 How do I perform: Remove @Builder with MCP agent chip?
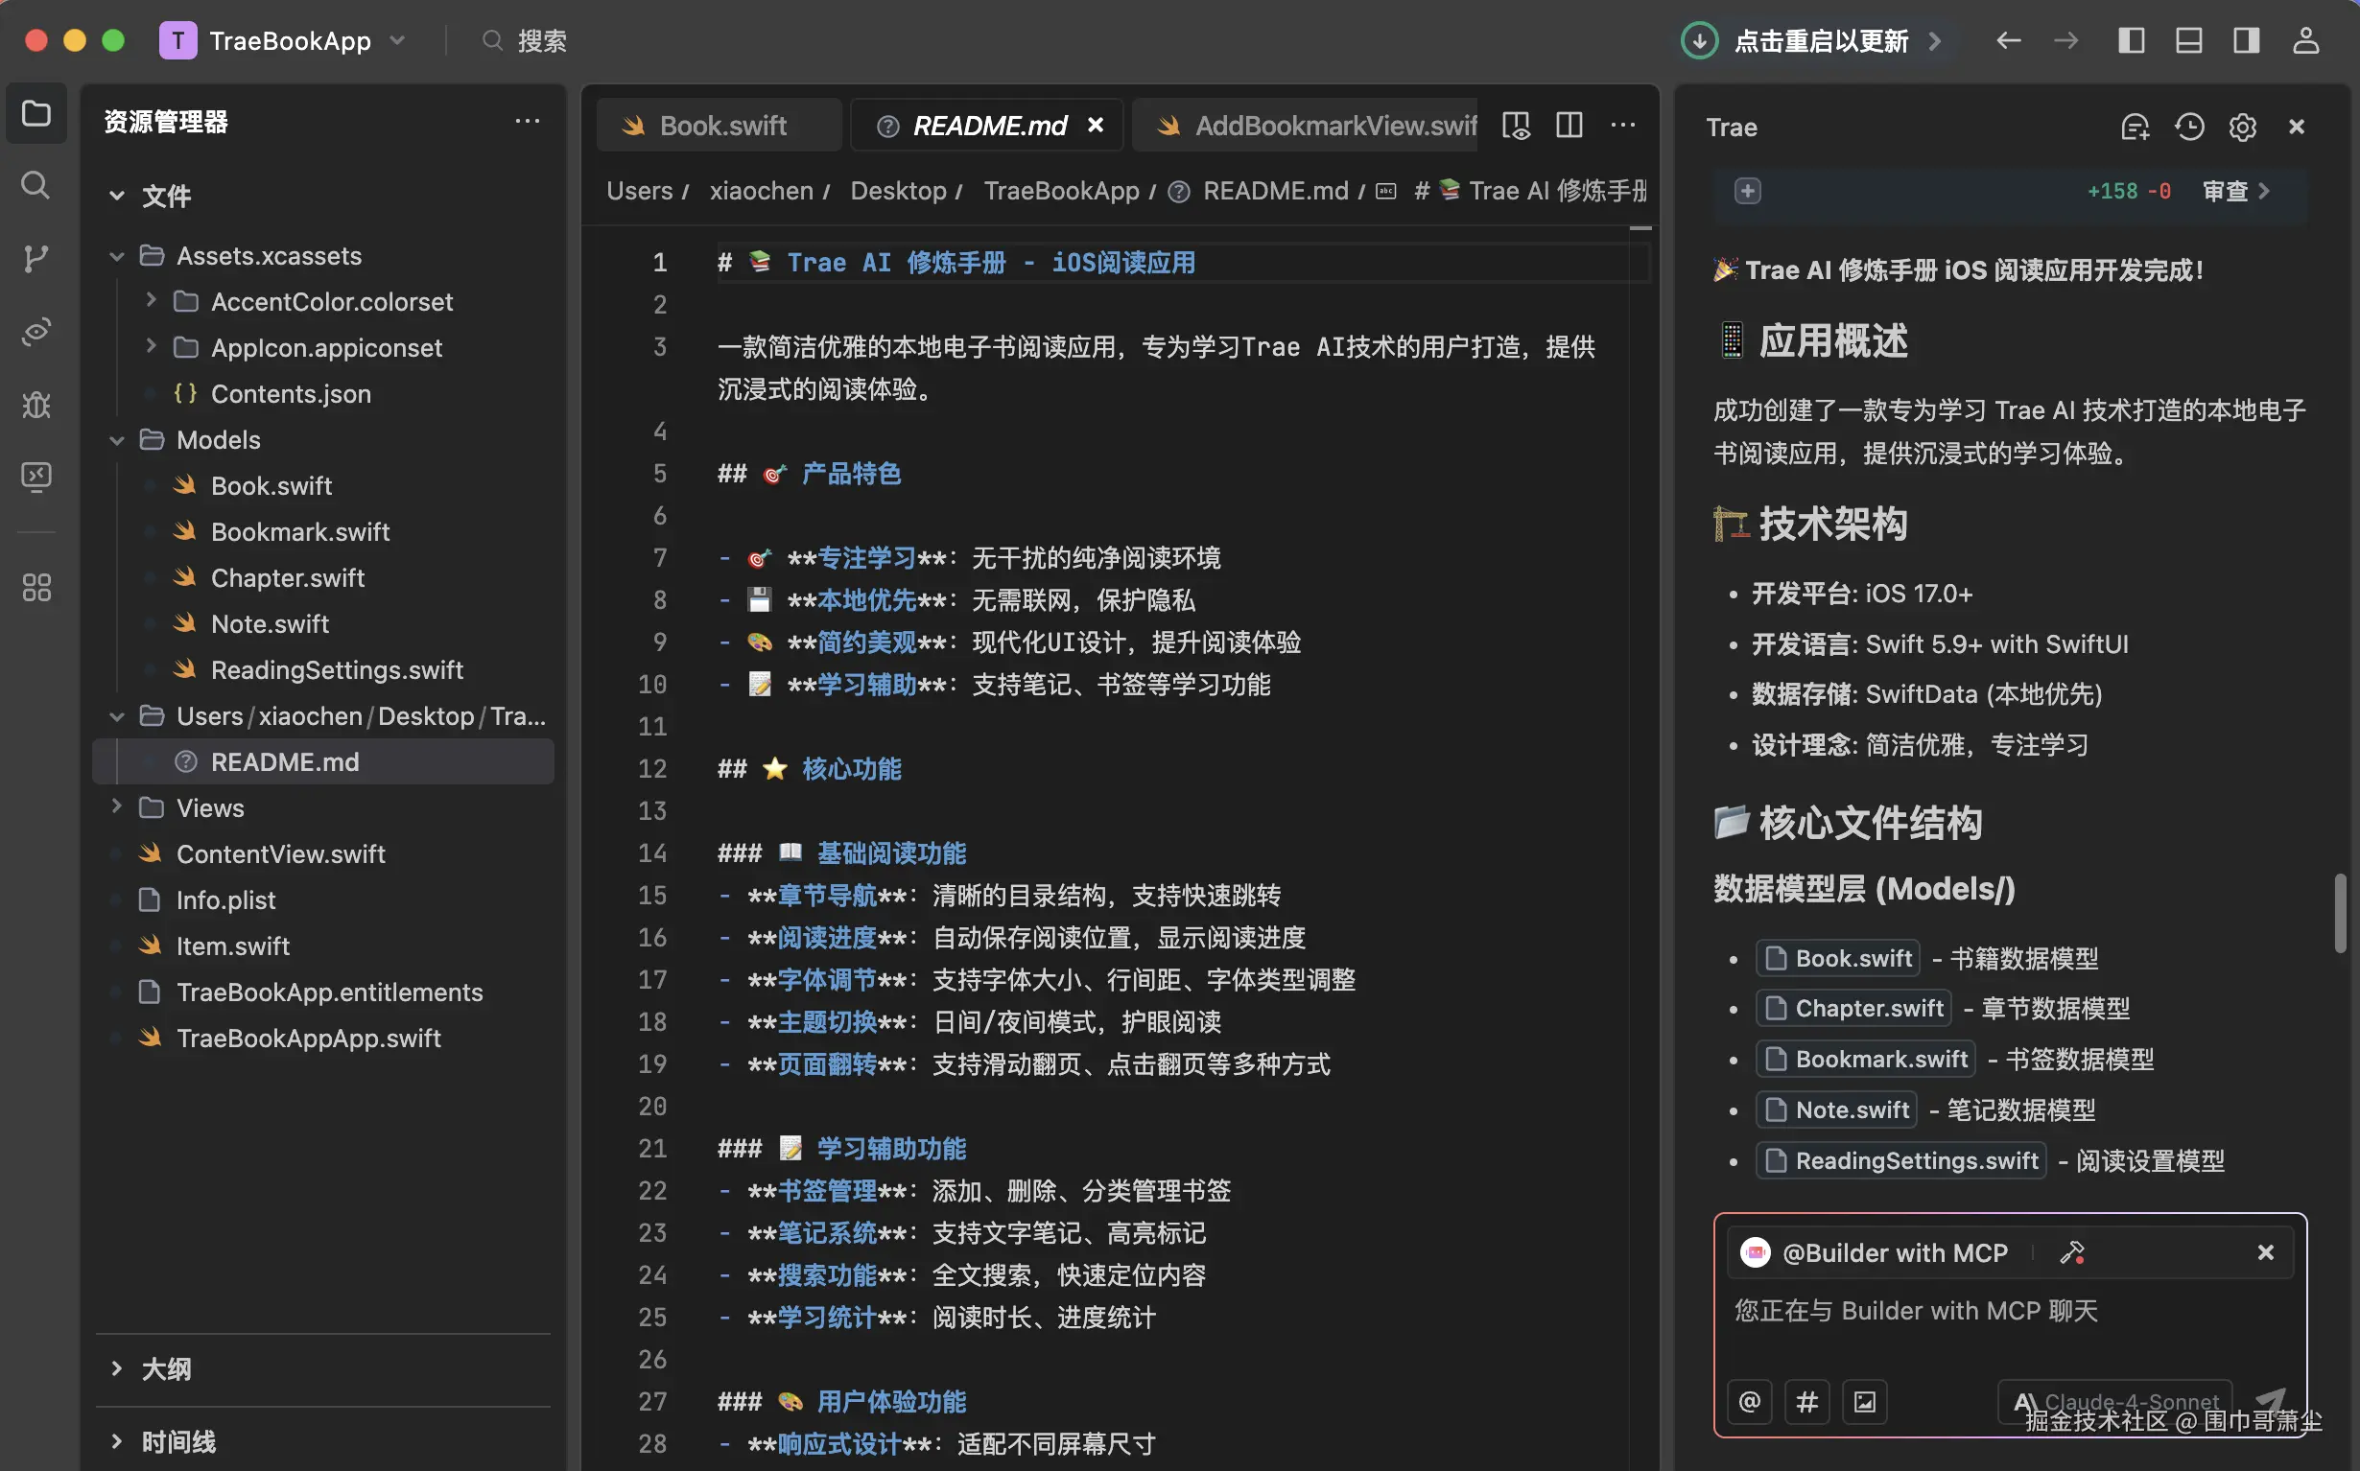click(2266, 1252)
